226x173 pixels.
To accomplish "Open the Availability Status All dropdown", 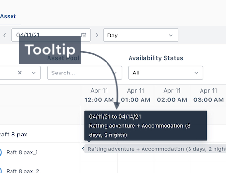I will [x=166, y=73].
